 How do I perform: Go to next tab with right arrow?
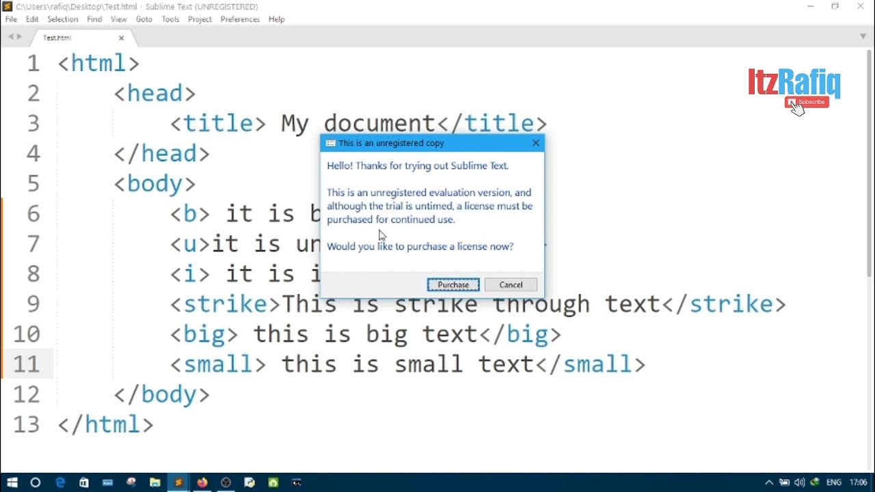coord(19,37)
